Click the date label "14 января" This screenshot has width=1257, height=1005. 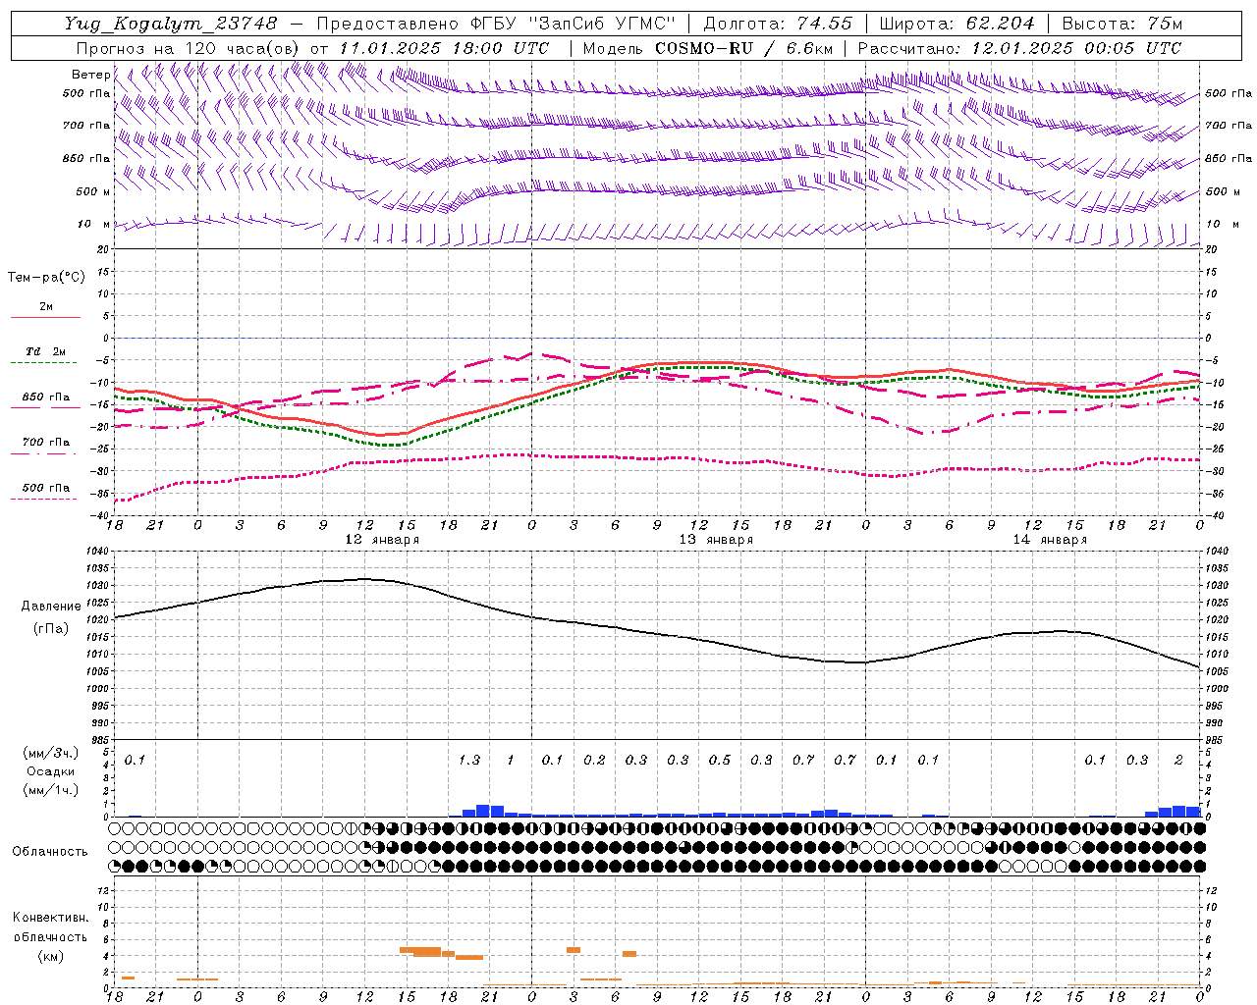[x=1050, y=540]
